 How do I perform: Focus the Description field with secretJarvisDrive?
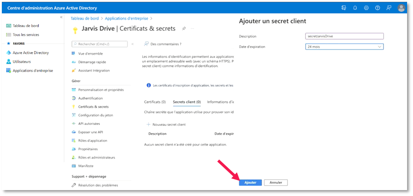344,36
